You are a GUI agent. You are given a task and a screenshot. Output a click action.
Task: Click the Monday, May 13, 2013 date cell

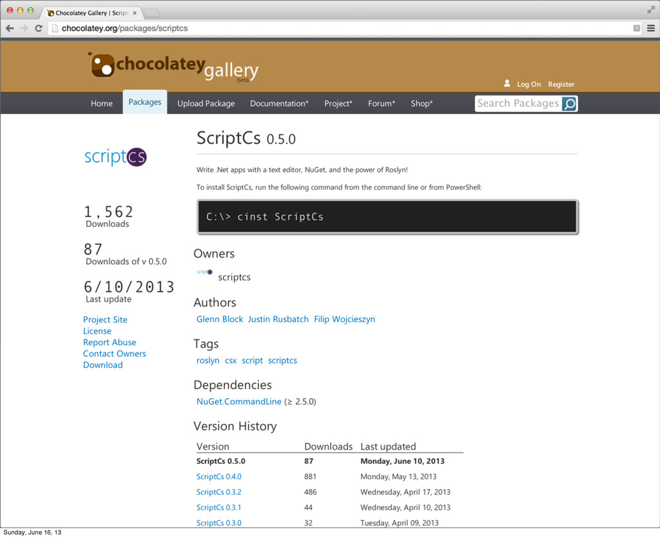398,477
